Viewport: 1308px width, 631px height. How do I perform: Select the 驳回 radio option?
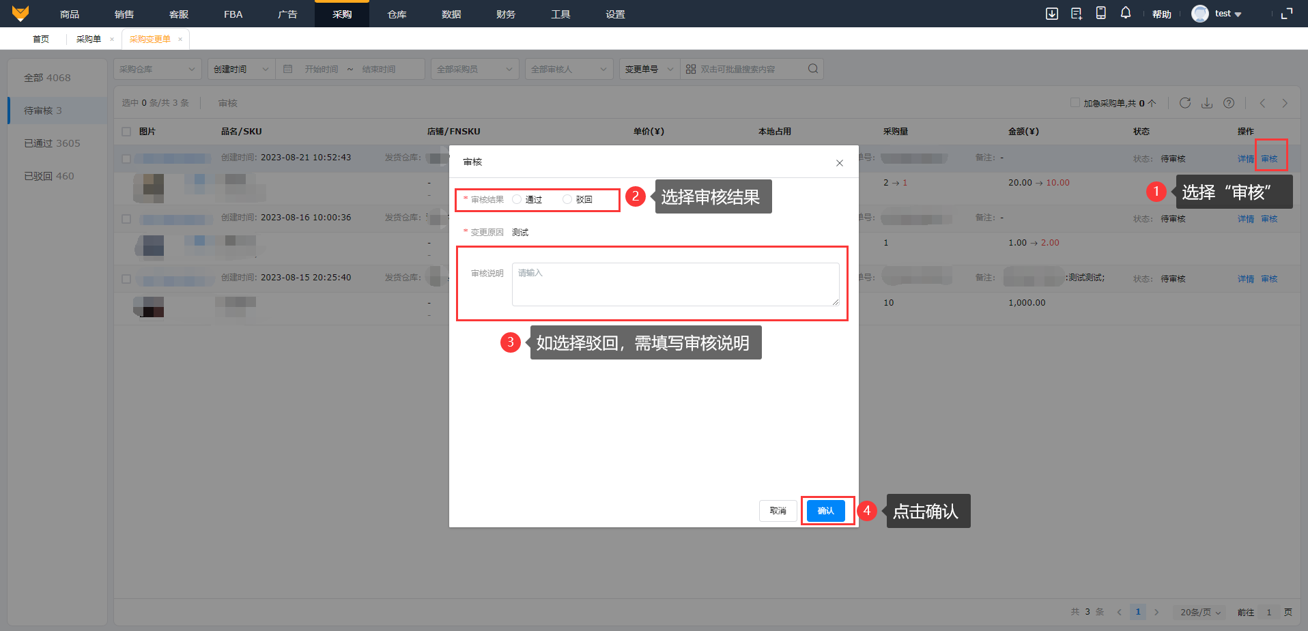point(567,200)
